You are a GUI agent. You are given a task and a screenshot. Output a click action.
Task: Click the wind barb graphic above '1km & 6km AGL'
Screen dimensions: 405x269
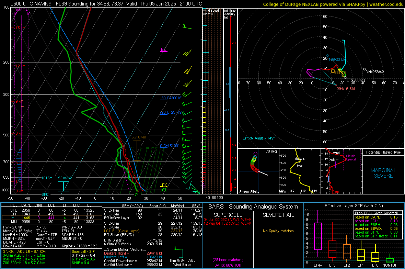(x=178, y=252)
